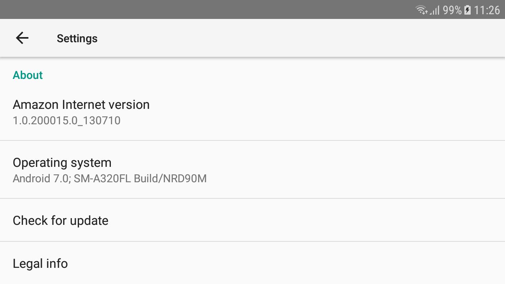Go back using the arrow icon
Screen dimensions: 505x284
pyautogui.click(x=22, y=38)
